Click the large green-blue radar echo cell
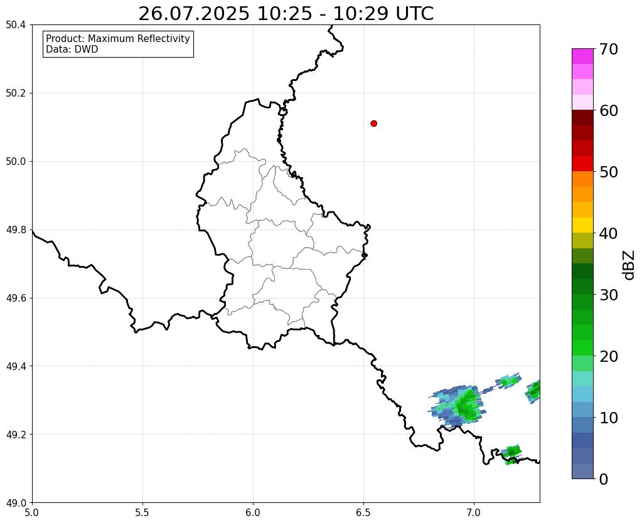Viewport: 642px width, 523px height. [x=457, y=406]
